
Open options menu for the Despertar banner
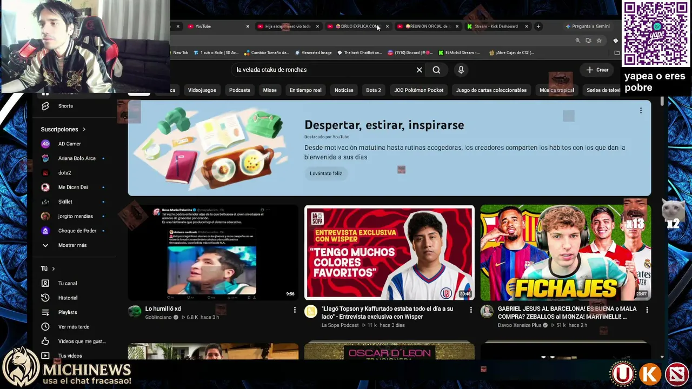click(x=641, y=110)
